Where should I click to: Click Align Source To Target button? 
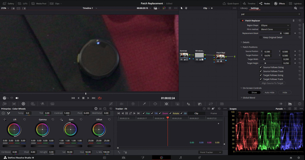click(x=272, y=83)
